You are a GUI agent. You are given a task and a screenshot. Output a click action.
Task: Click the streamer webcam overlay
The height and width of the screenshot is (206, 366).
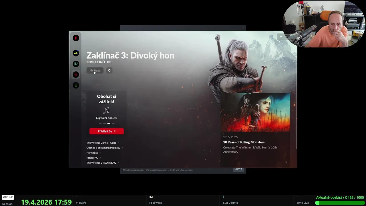pyautogui.click(x=324, y=24)
